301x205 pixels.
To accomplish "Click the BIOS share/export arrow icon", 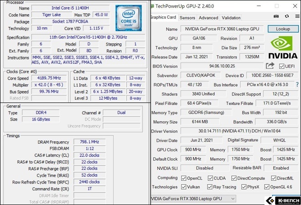I will click(270, 66).
